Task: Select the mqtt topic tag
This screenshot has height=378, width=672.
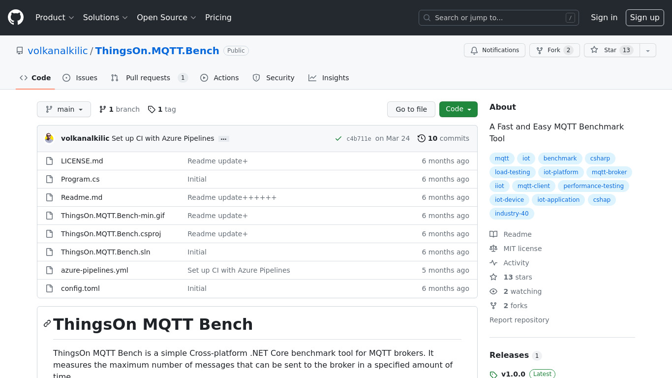Action: click(x=502, y=158)
